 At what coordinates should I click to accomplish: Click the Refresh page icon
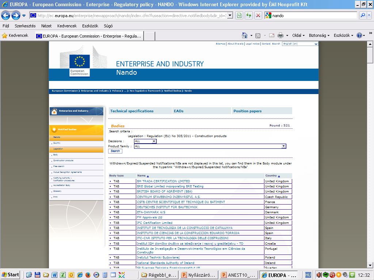(248, 15)
